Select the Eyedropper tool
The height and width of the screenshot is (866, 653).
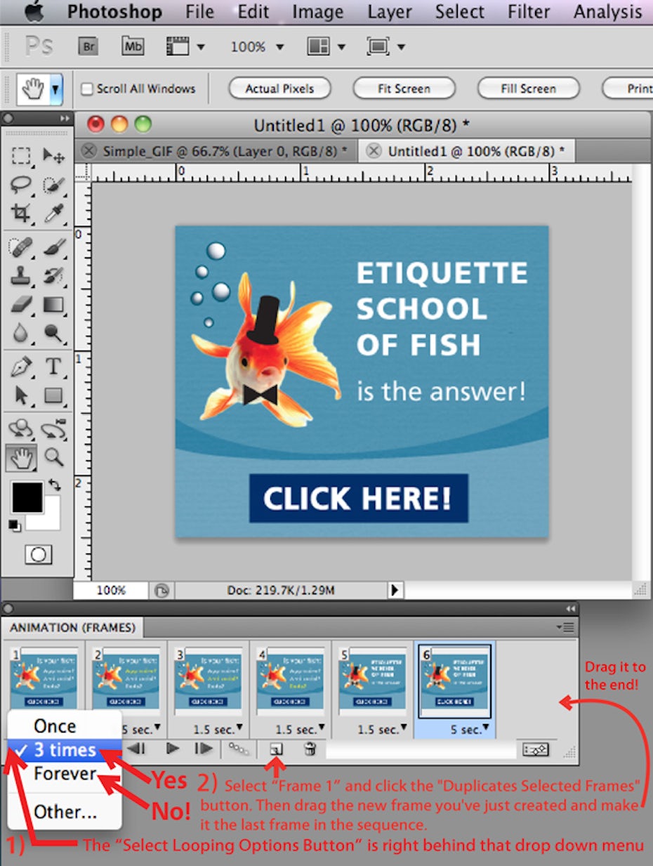[x=53, y=213]
